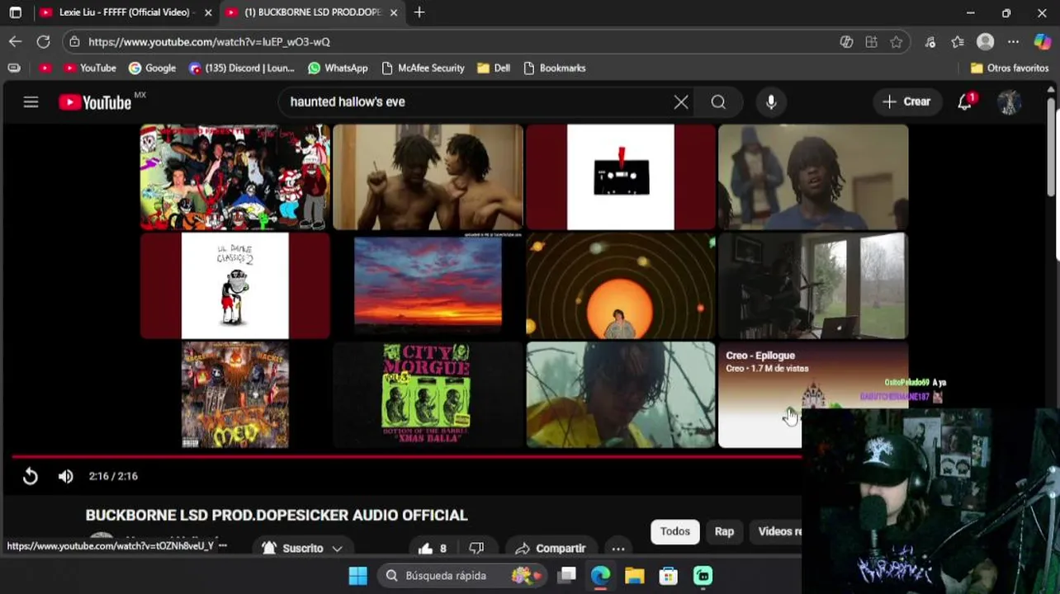This screenshot has width=1060, height=594.
Task: Open the Crear upload menu
Action: click(906, 101)
